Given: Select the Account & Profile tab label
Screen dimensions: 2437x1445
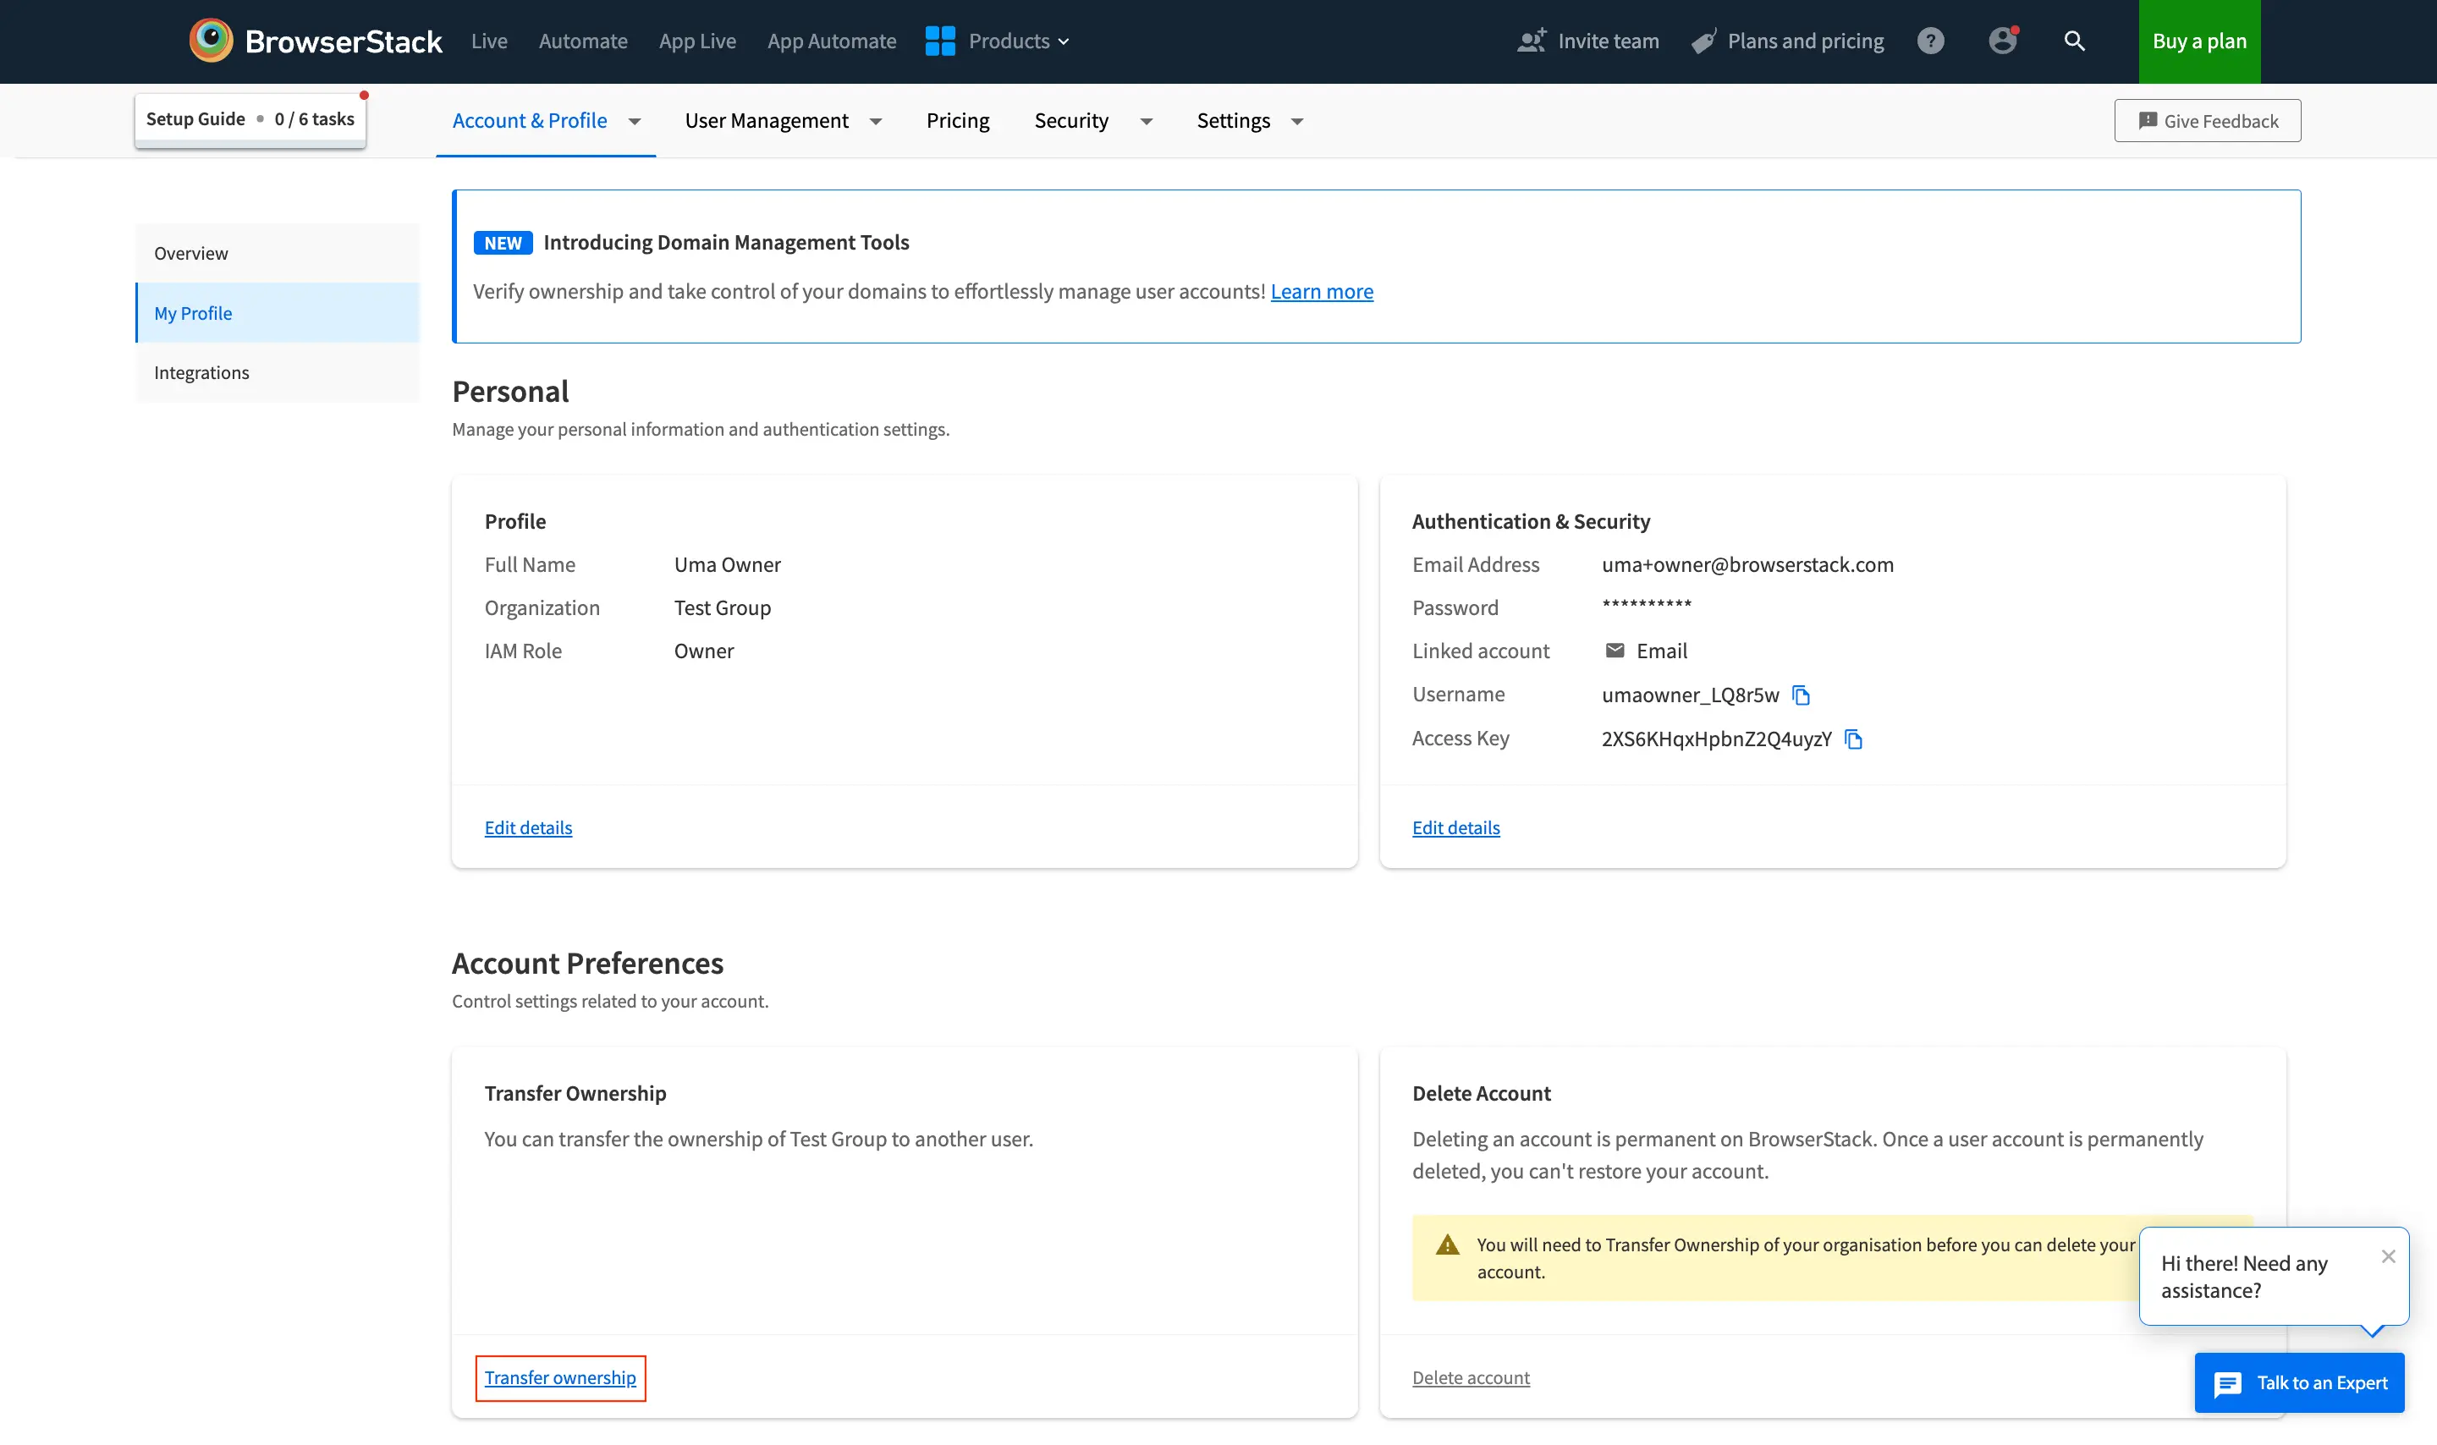Looking at the screenshot, I should click(x=530, y=121).
